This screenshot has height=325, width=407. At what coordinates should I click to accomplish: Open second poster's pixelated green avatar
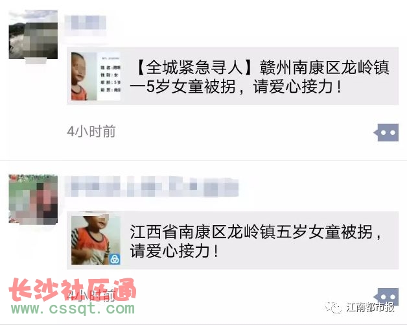click(33, 199)
